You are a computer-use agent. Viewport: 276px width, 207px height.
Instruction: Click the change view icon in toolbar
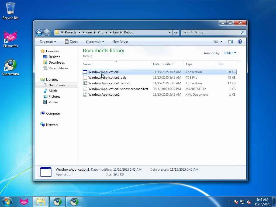(x=215, y=42)
